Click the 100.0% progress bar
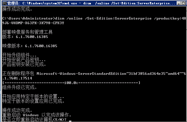 (71, 83)
